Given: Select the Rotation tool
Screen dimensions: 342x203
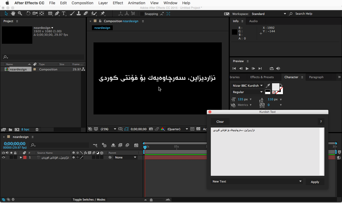Looking at the screenshot, I should tap(28, 13).
